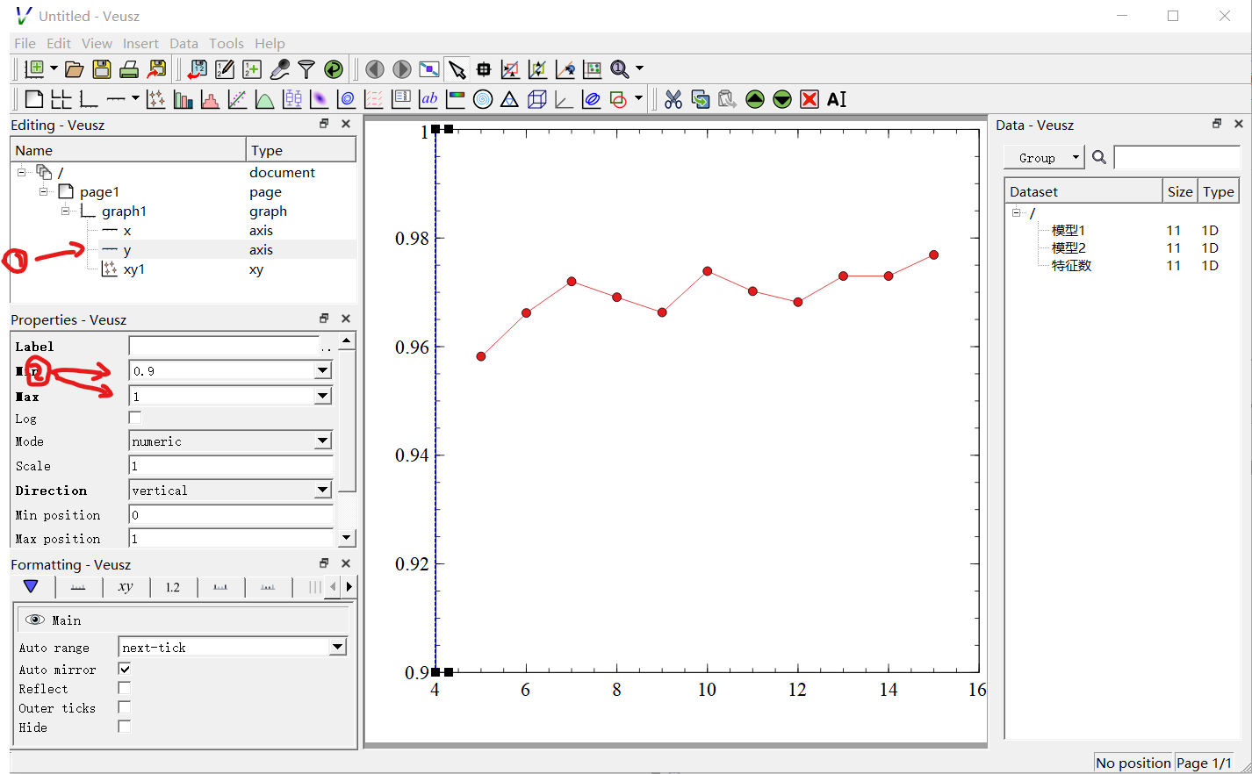
Task: Switch to the 1.2 tick labels tab
Action: coord(173,587)
